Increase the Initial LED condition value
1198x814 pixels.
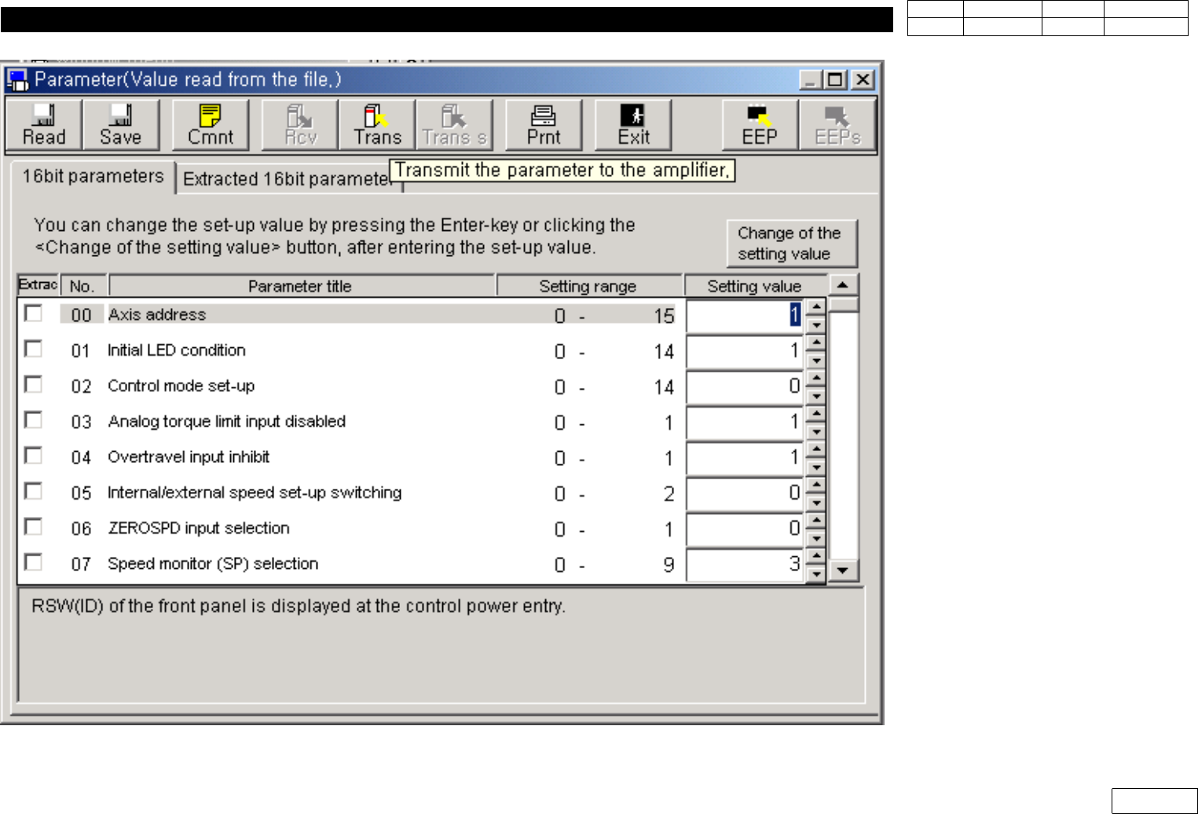click(x=816, y=343)
